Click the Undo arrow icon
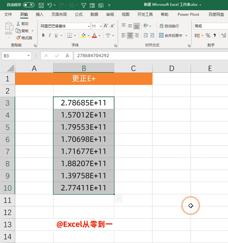The width and height of the screenshot is (228, 243). [50, 6]
